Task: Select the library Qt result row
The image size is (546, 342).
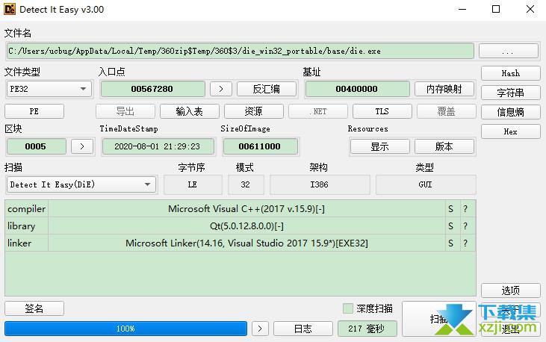Action: [246, 226]
